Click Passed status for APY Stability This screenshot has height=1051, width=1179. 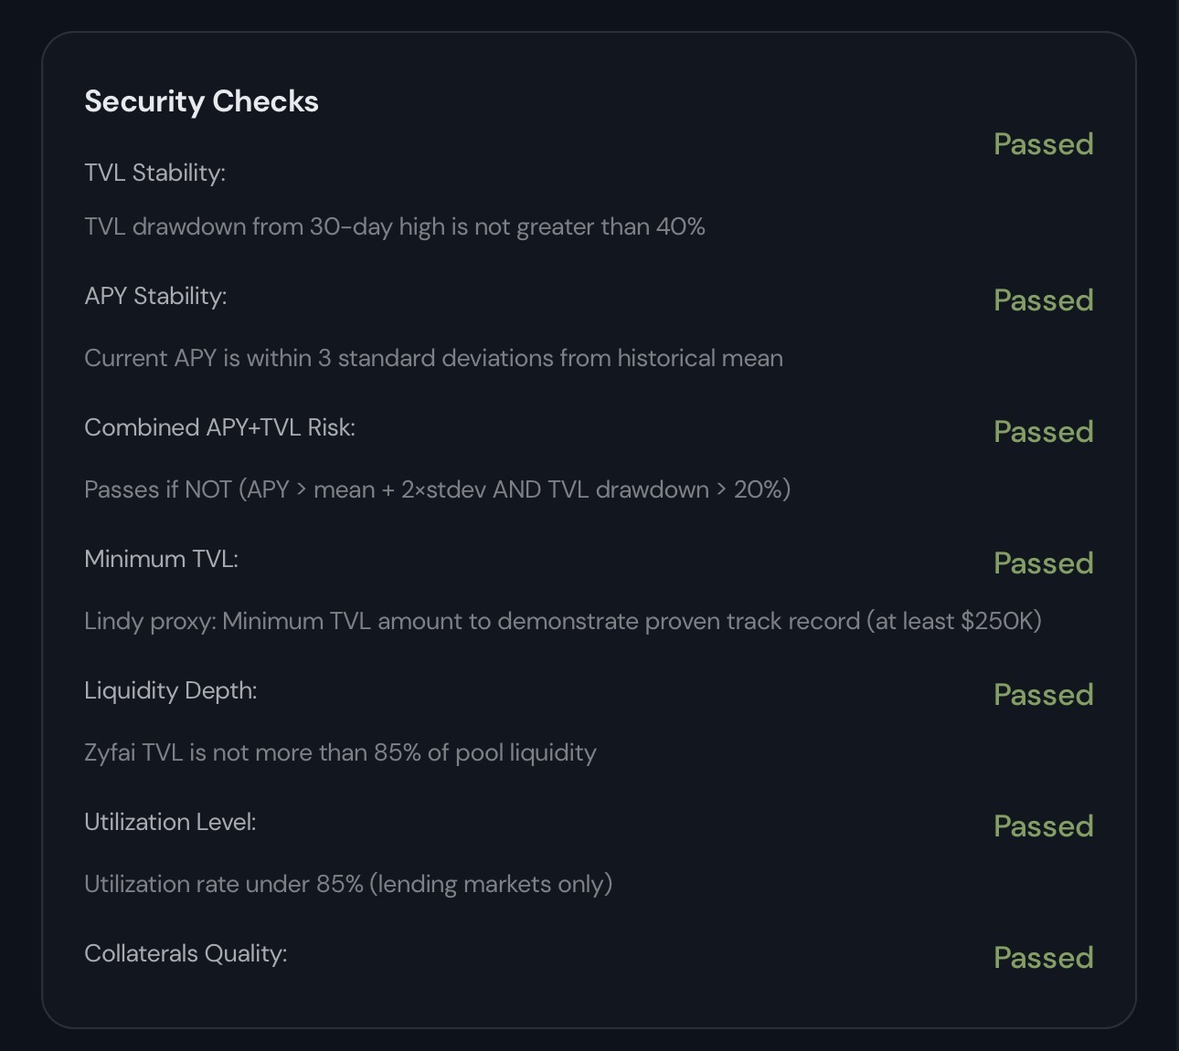click(1043, 300)
